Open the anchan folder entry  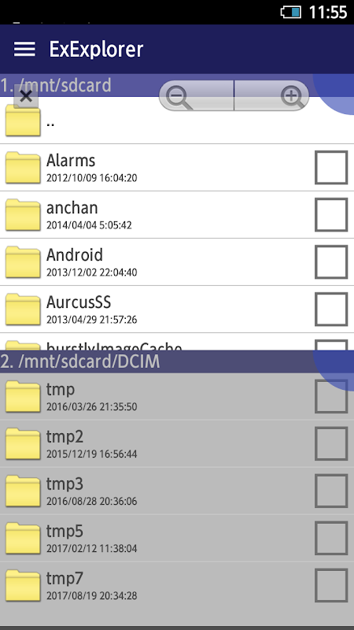click(x=177, y=214)
